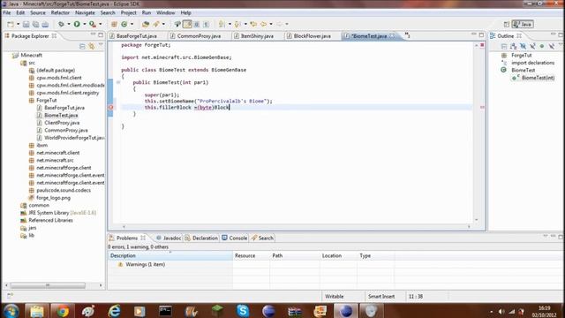Switch to the Console tab

[x=235, y=238]
